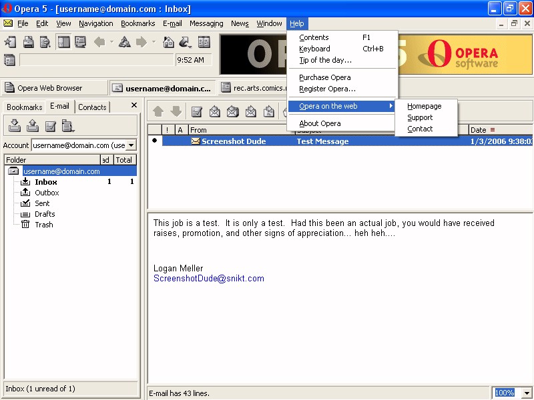Click the Total column header
The image size is (534, 400).
pos(125,160)
